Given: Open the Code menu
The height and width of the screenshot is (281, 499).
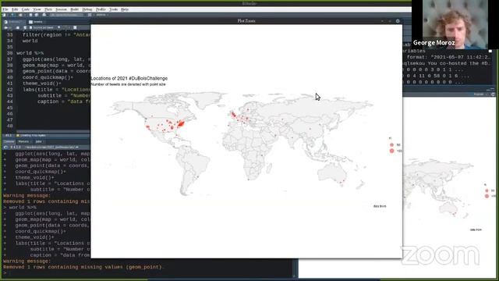Looking at the screenshot, I should point(26,9).
